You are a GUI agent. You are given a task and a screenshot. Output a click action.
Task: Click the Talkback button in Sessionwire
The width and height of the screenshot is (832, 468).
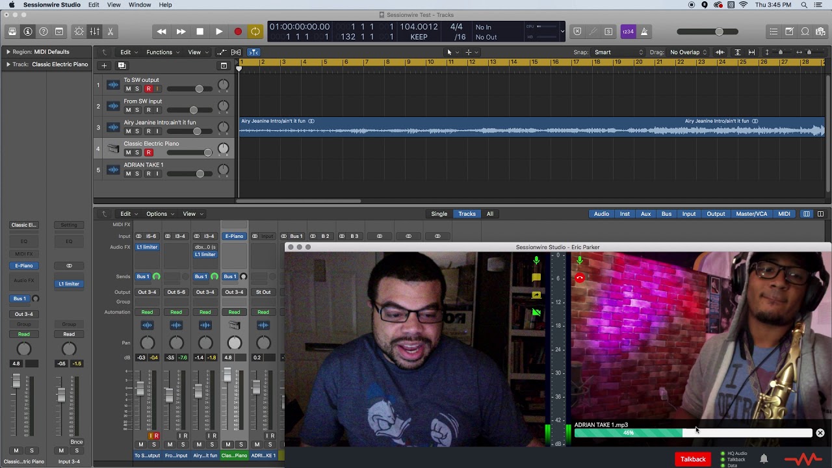point(693,460)
